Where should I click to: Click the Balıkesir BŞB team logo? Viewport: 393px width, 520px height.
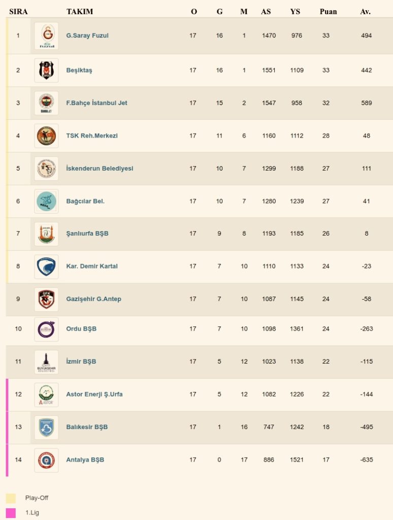pos(46,427)
